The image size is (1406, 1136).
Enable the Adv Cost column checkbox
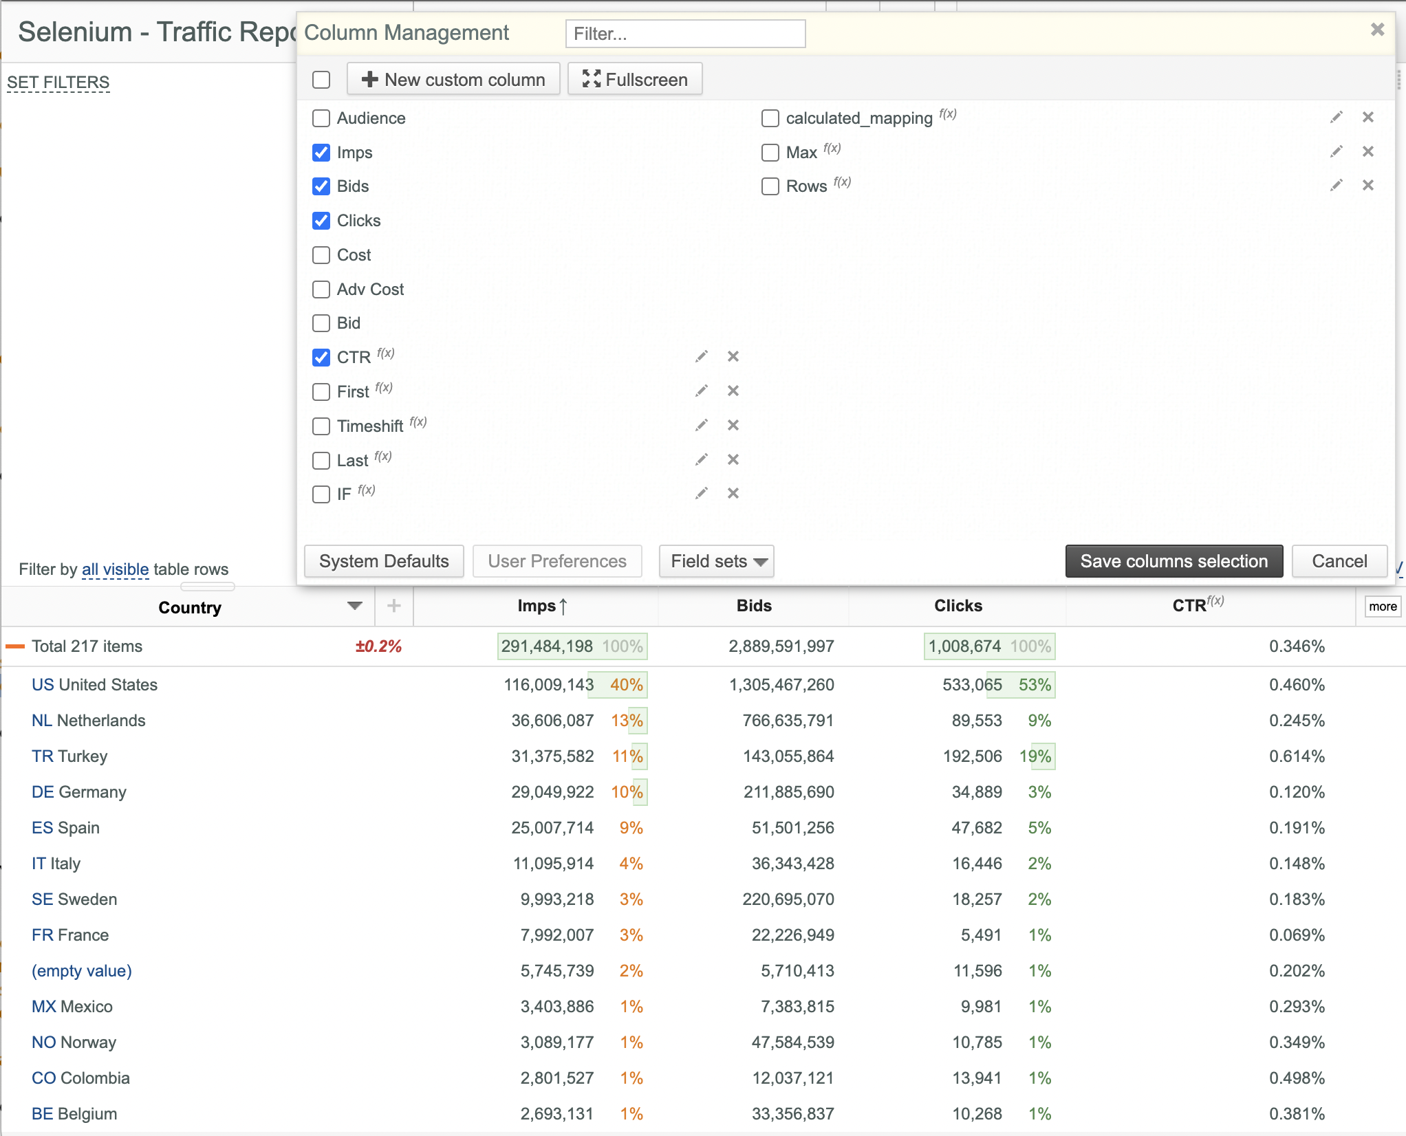pos(321,290)
